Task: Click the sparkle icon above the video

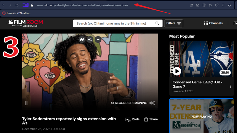Action: [x=90, y=39]
